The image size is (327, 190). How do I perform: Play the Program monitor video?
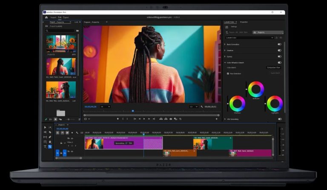click(x=144, y=119)
